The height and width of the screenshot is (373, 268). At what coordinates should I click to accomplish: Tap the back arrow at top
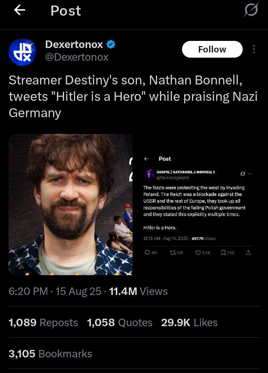coord(19,10)
